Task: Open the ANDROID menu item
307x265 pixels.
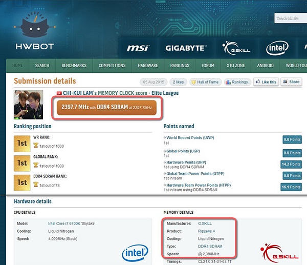Action: point(265,66)
